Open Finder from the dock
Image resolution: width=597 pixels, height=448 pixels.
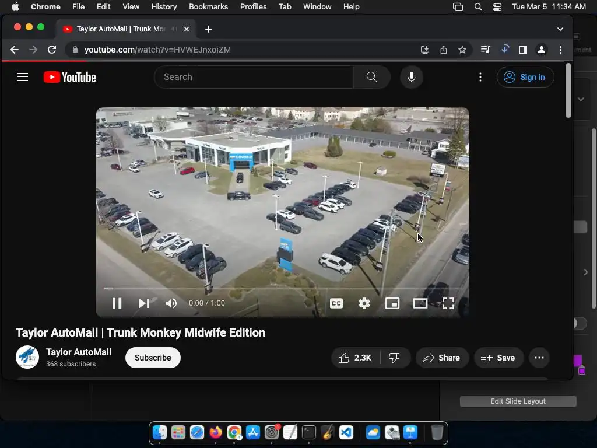click(x=160, y=432)
